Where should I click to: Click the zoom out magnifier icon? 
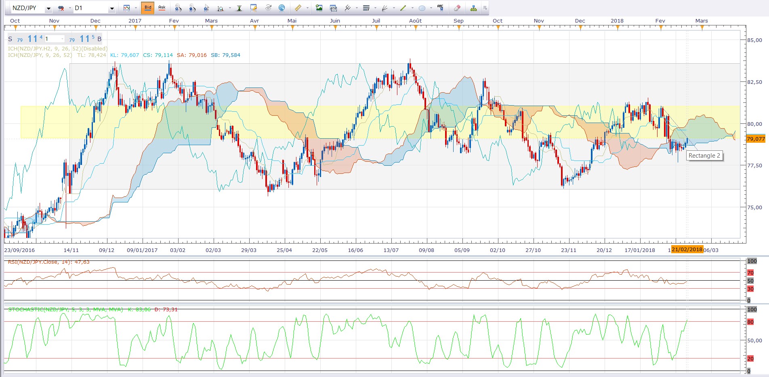(192, 8)
